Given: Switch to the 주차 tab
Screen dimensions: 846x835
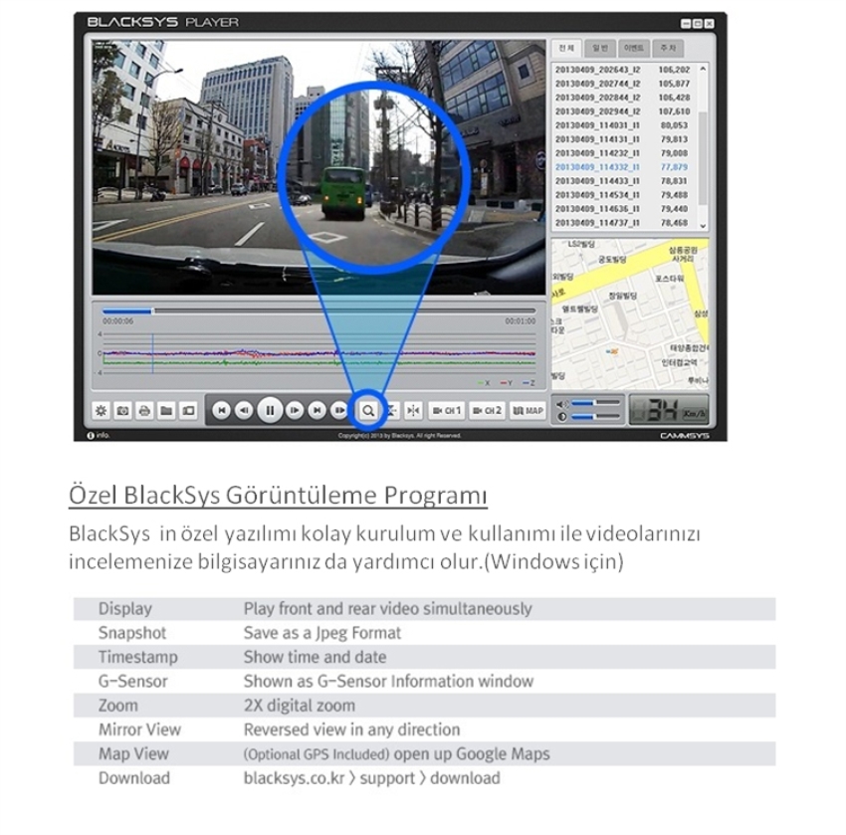Looking at the screenshot, I should click(668, 48).
